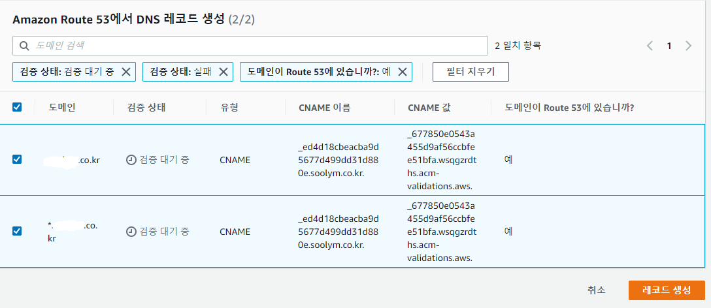Viewport: 711px width, 308px height.
Task: Click CNAME type in first row
Action: click(235, 160)
